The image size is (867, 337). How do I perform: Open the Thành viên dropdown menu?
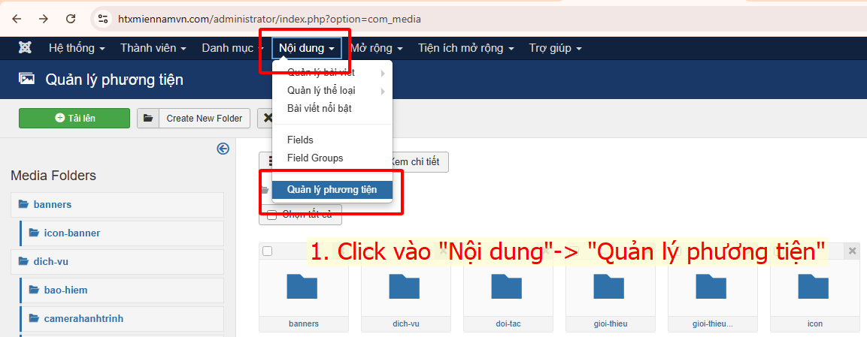(153, 48)
